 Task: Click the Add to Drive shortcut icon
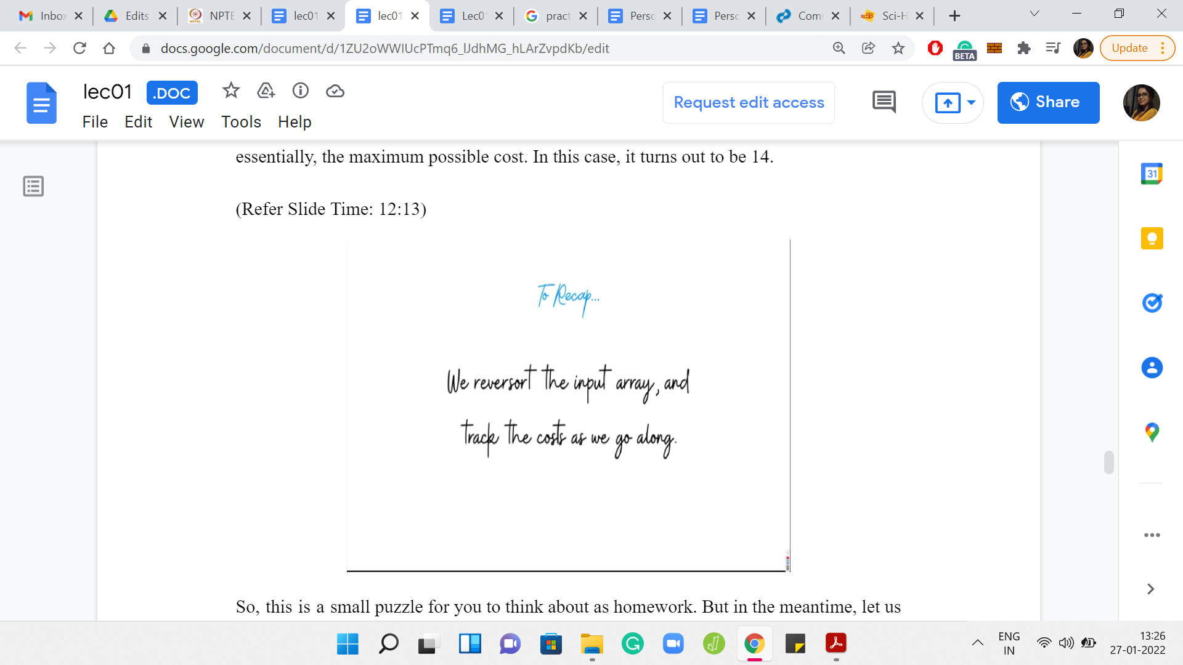click(x=266, y=91)
